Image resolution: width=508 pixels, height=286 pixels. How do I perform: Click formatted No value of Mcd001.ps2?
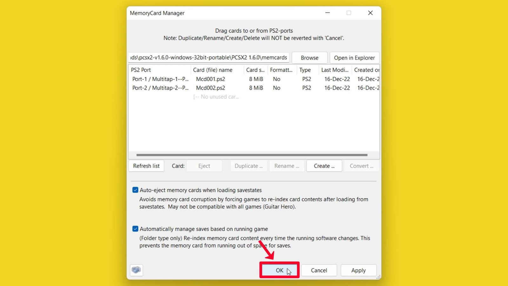[x=277, y=79]
